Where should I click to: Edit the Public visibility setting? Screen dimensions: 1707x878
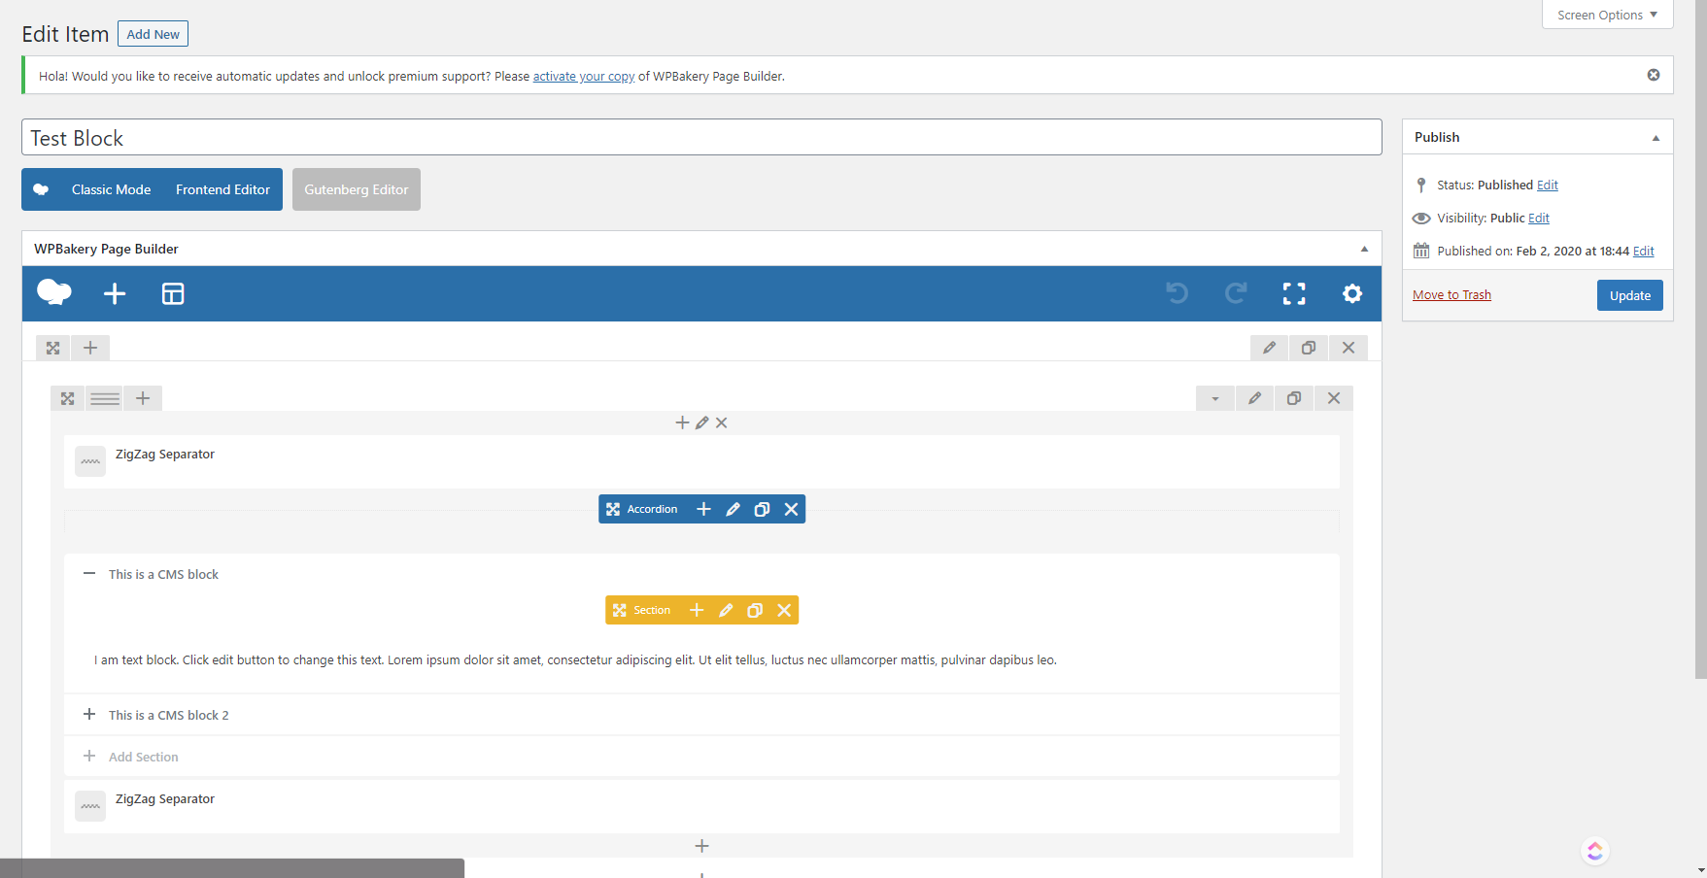pyautogui.click(x=1539, y=218)
